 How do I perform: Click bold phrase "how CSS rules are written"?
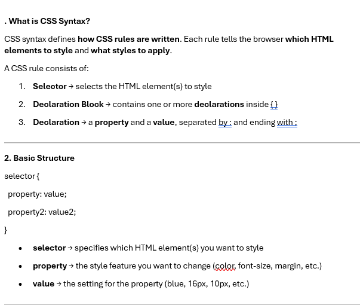pos(128,39)
